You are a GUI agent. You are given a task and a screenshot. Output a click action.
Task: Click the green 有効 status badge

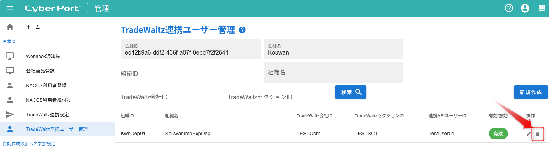point(498,134)
